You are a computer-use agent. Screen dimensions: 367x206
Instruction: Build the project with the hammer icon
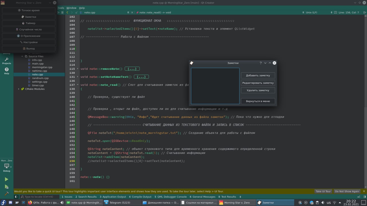pos(6,194)
